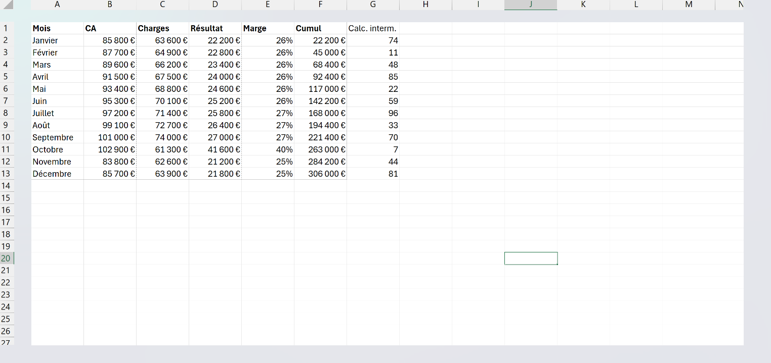
Task: Click the 'Calc. interm.' header cell
Action: click(x=373, y=28)
